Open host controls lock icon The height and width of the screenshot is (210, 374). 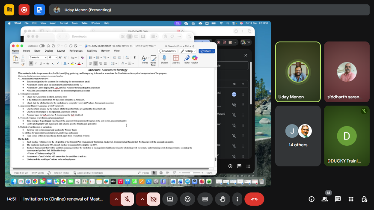(x=364, y=199)
